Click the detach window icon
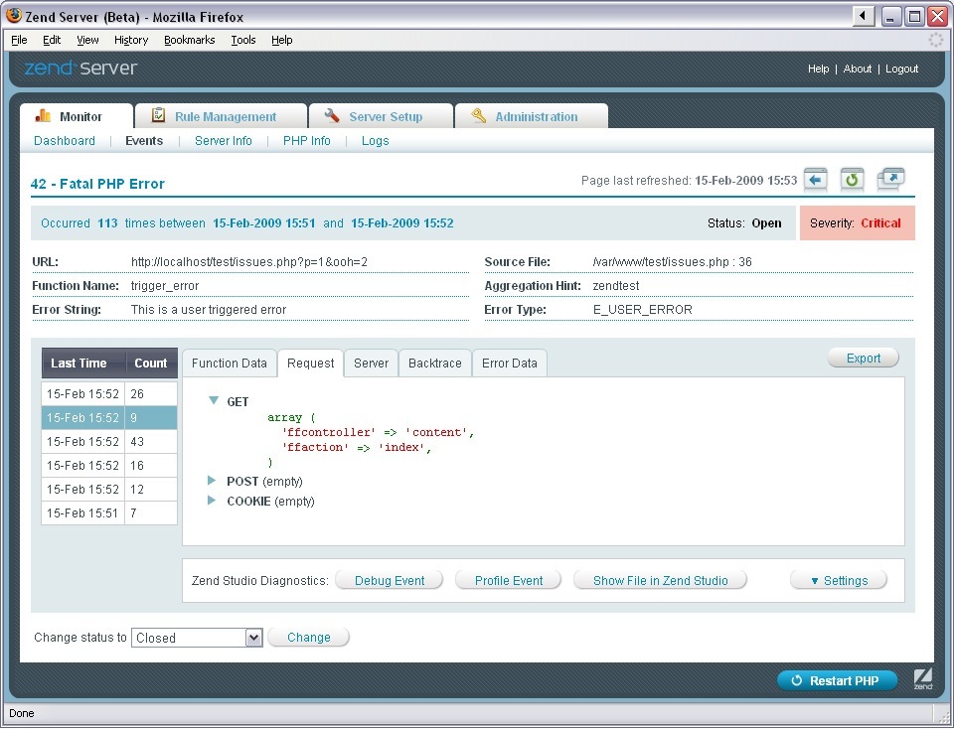The image size is (954, 729). click(890, 180)
